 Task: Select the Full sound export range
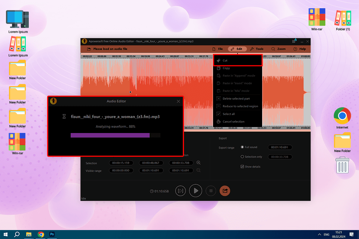[x=242, y=147]
